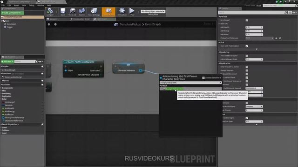The image size is (298, 167).
Task: Open the Play options dropdown arrow
Action: [x=138, y=12]
